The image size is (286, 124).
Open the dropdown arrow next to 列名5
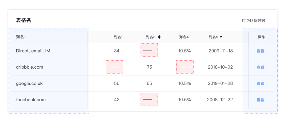(221, 37)
